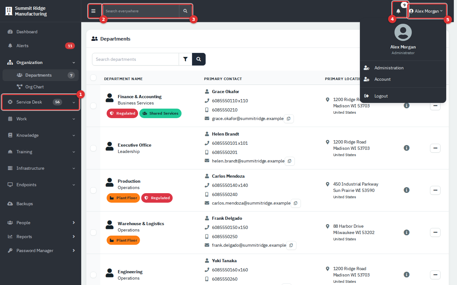Click the Shared Services tag
Image resolution: width=457 pixels, height=285 pixels.
(x=160, y=113)
